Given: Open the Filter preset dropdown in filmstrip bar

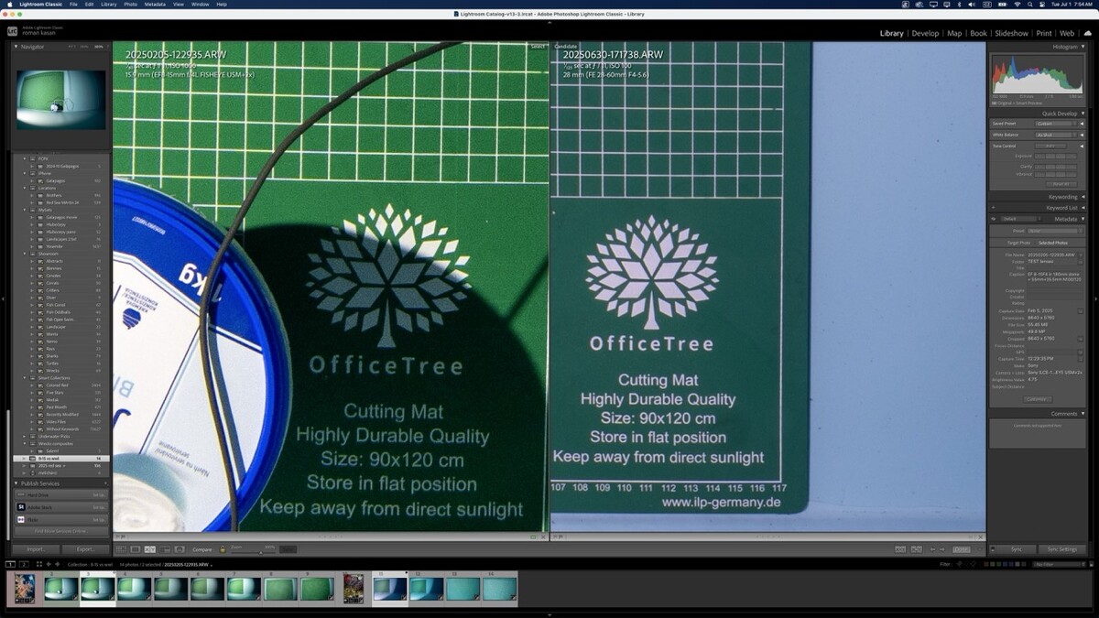Looking at the screenshot, I should pos(1058,564).
